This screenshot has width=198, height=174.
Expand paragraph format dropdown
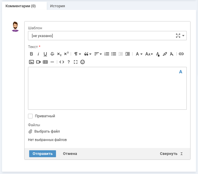pos(77,54)
